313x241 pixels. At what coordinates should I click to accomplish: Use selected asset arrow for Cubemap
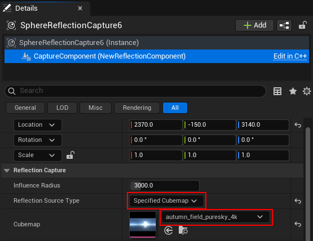169,231
